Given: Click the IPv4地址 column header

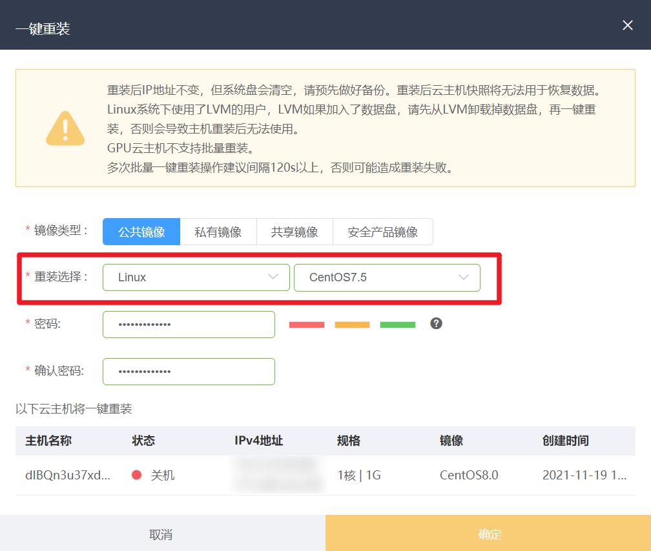Looking at the screenshot, I should click(258, 440).
